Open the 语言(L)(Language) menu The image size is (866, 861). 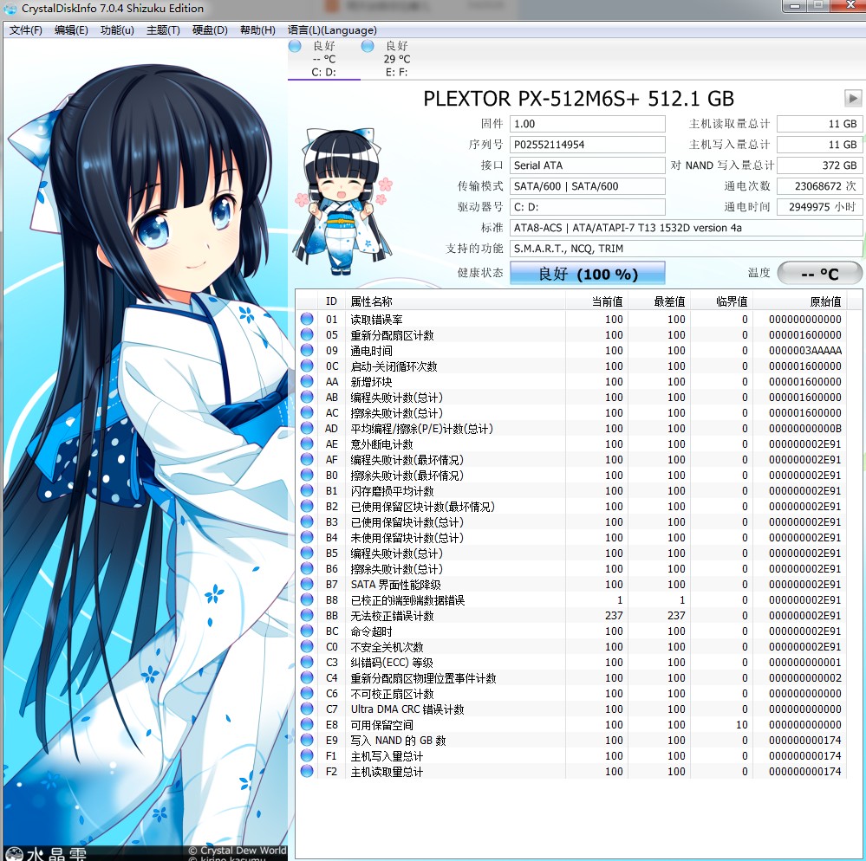tap(332, 30)
